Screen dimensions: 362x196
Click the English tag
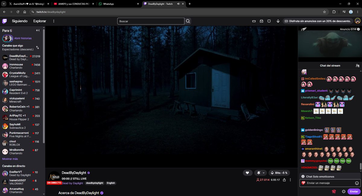[x=111, y=183]
